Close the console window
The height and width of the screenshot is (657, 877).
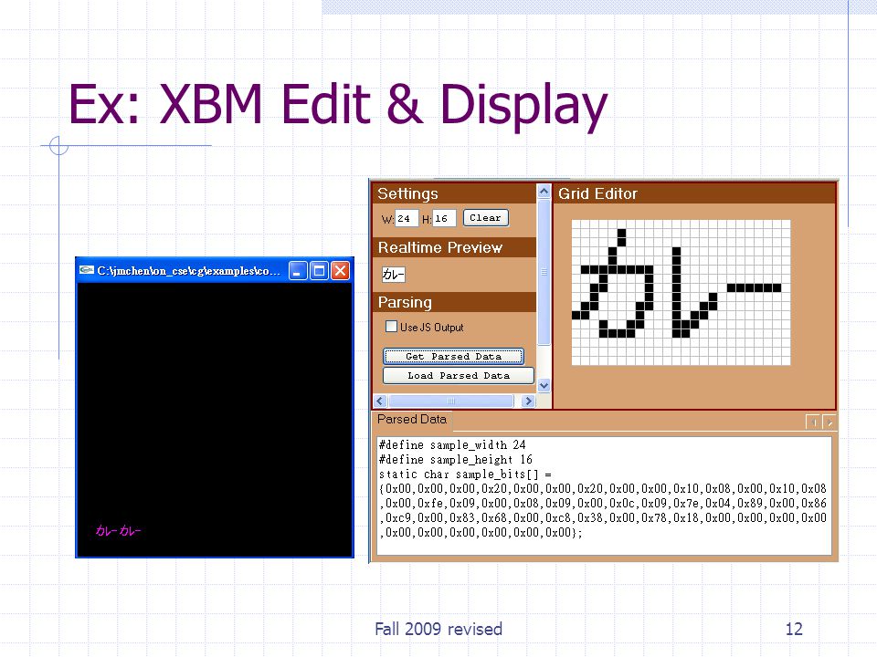tap(340, 271)
